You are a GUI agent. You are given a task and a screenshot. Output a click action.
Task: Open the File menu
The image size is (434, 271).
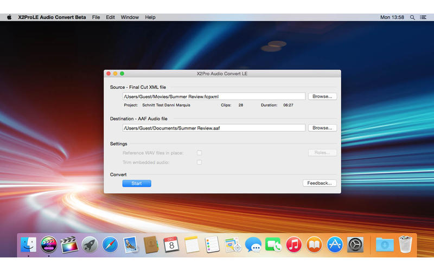96,17
